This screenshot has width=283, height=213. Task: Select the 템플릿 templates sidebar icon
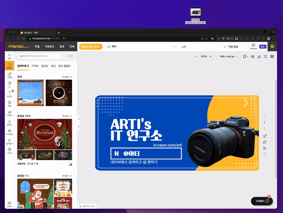10,66
